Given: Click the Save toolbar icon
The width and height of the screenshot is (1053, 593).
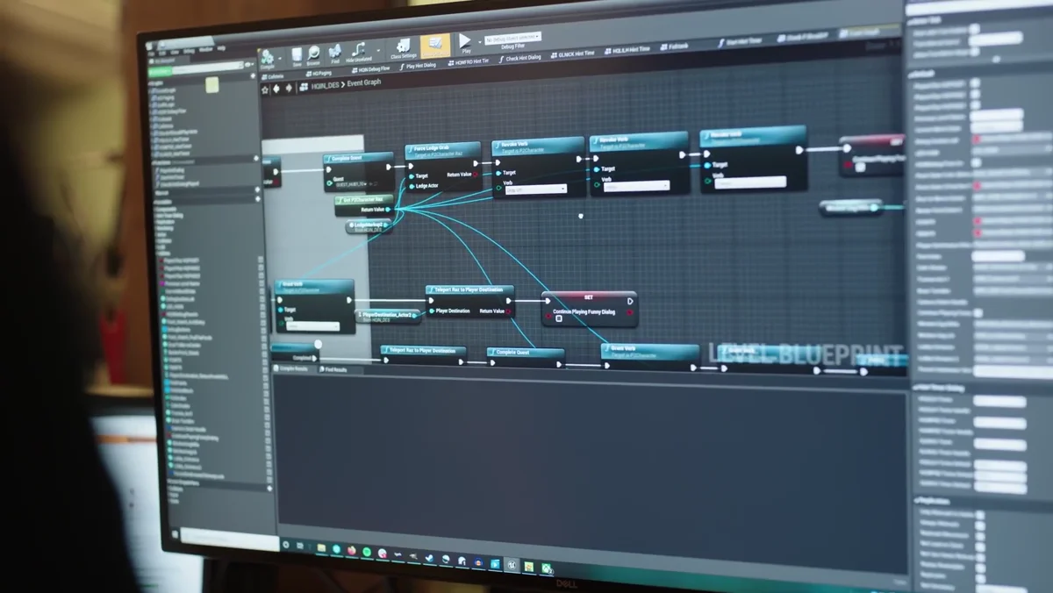Looking at the screenshot, I should tap(297, 57).
